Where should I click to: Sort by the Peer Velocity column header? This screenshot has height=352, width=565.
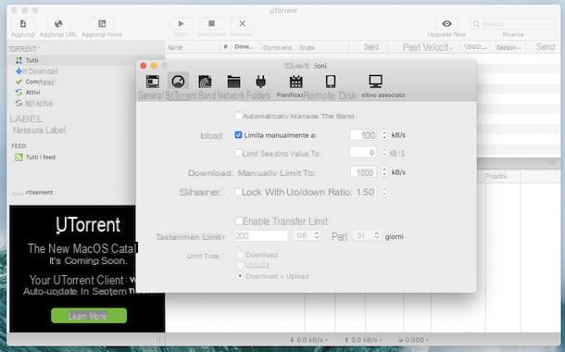pyautogui.click(x=427, y=47)
